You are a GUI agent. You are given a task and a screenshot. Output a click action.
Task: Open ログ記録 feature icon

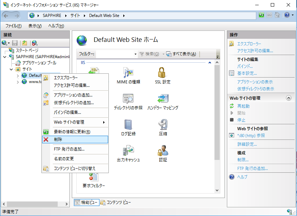pyautogui.click(x=128, y=127)
